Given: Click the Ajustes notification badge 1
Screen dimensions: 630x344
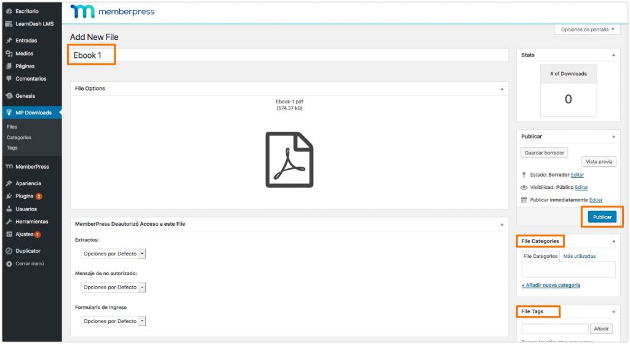Looking at the screenshot, I should [x=38, y=234].
